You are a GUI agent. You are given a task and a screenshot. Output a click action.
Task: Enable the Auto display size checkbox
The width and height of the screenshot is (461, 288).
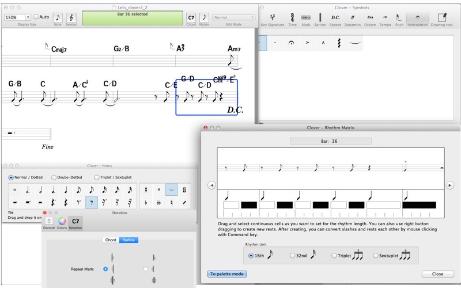click(x=36, y=17)
